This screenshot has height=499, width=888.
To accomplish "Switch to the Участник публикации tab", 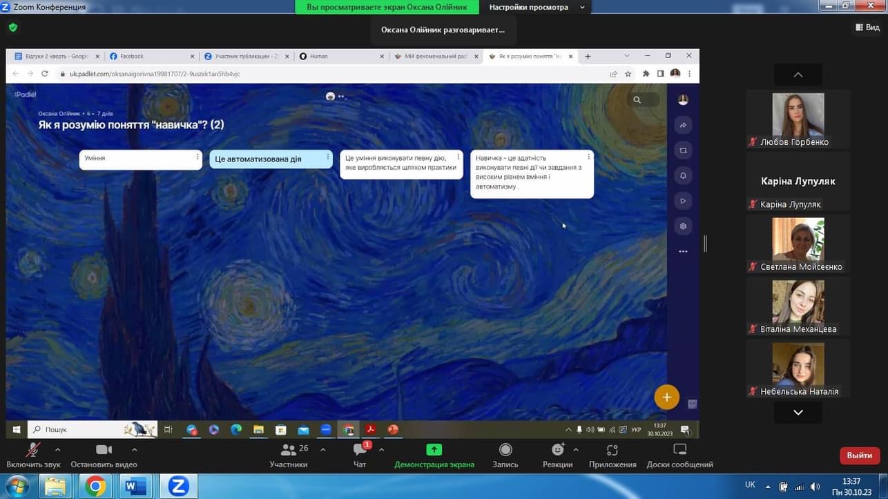I will 246,57.
